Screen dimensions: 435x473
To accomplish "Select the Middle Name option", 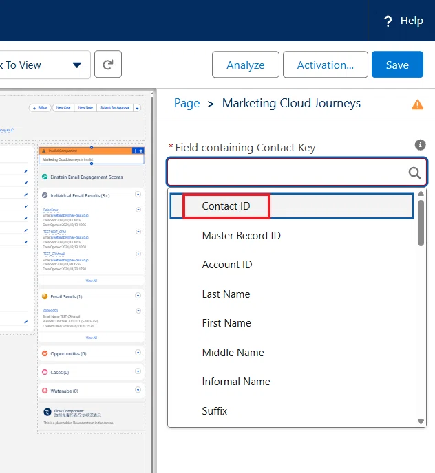I will [x=292, y=352].
